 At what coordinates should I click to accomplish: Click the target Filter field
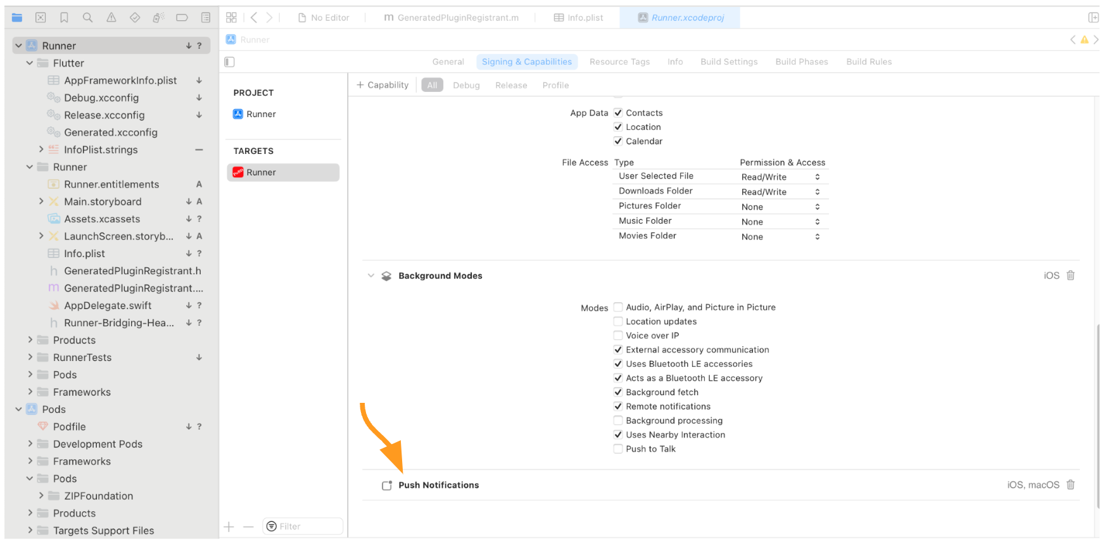(303, 526)
